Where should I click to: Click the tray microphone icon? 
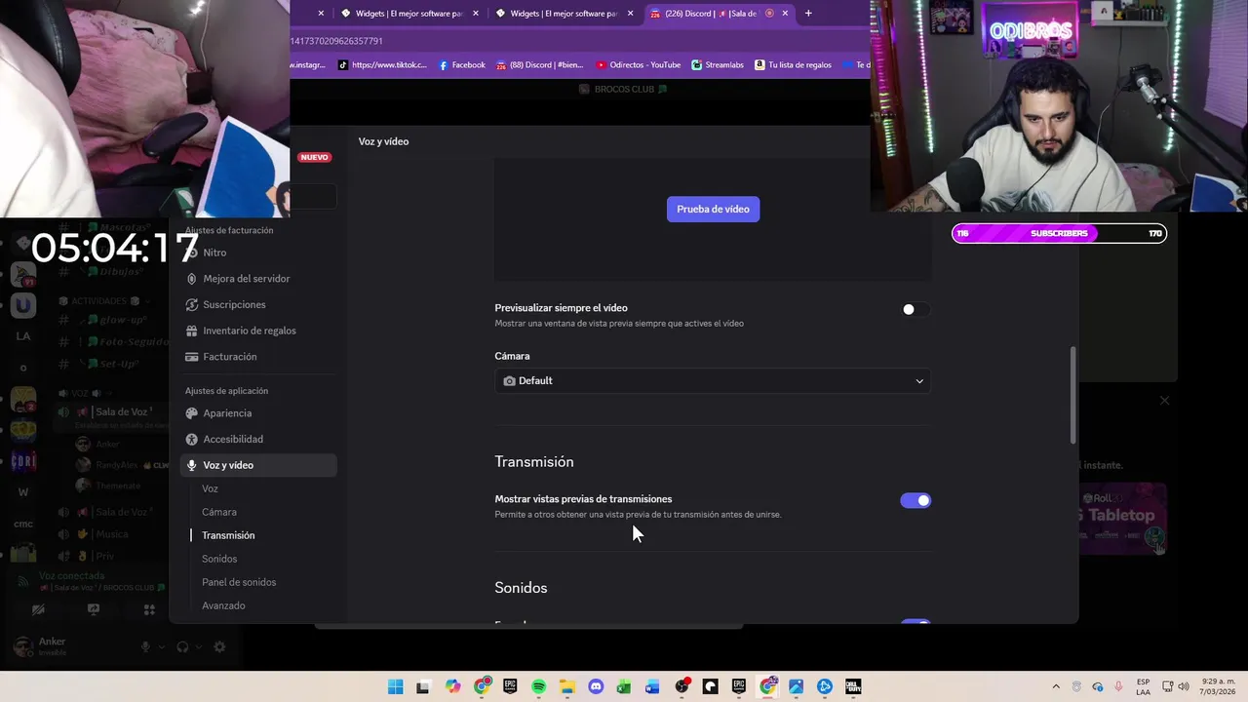(1118, 686)
